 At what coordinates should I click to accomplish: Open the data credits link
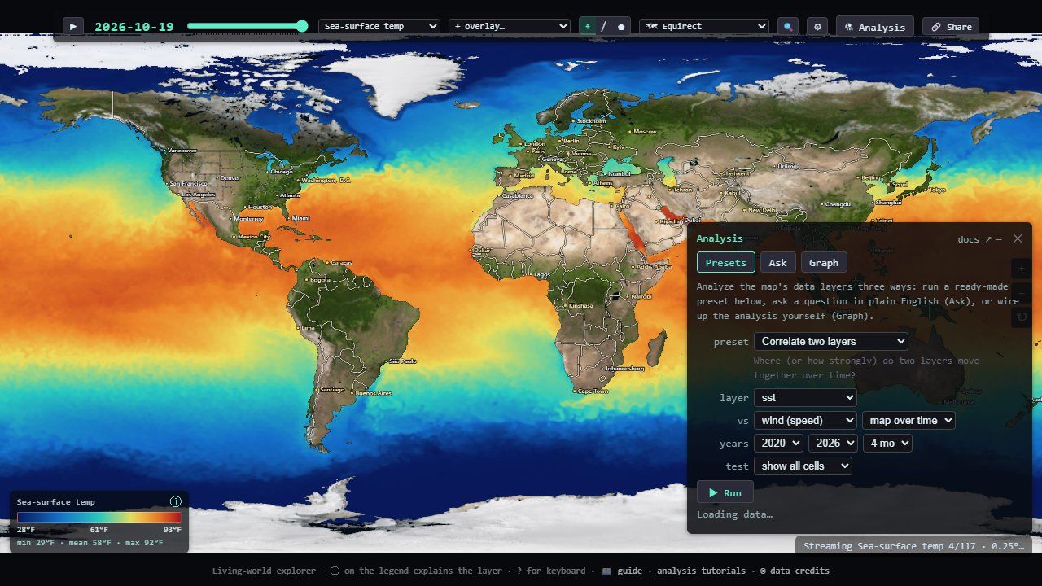(x=795, y=571)
